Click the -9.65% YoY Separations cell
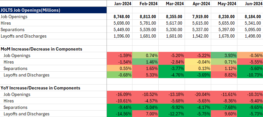Viewport: 263px width, 117px height. pos(250,107)
